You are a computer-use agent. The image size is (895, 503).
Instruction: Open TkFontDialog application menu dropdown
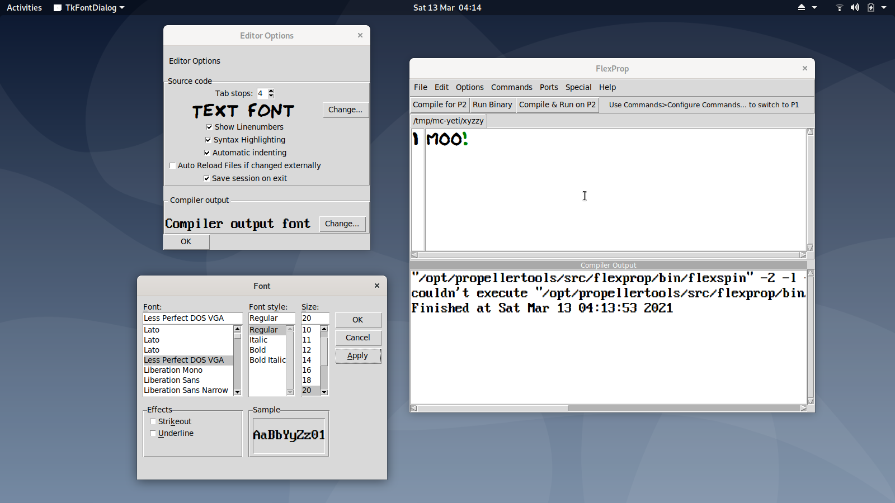coord(89,8)
